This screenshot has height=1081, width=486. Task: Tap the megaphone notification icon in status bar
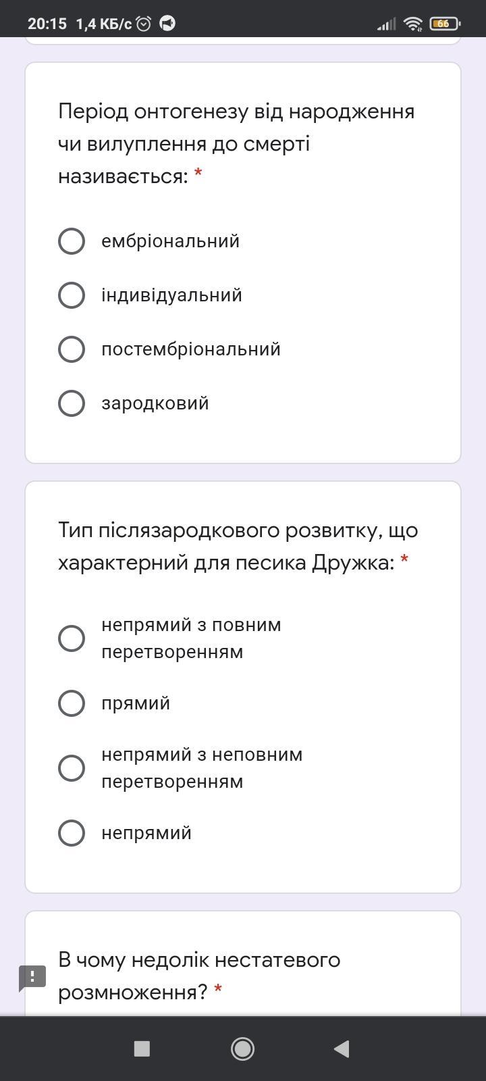tap(167, 24)
